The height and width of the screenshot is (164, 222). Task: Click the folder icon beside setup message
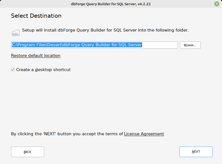(15, 33)
